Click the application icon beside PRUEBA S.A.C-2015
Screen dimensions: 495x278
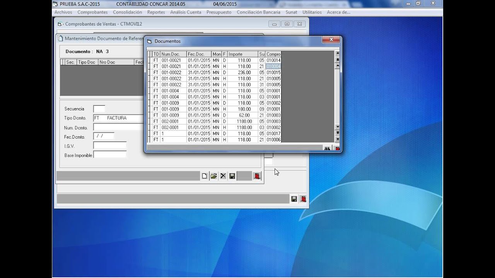tap(56, 4)
